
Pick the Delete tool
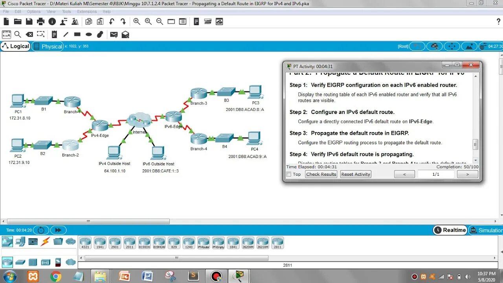pyautogui.click(x=29, y=34)
